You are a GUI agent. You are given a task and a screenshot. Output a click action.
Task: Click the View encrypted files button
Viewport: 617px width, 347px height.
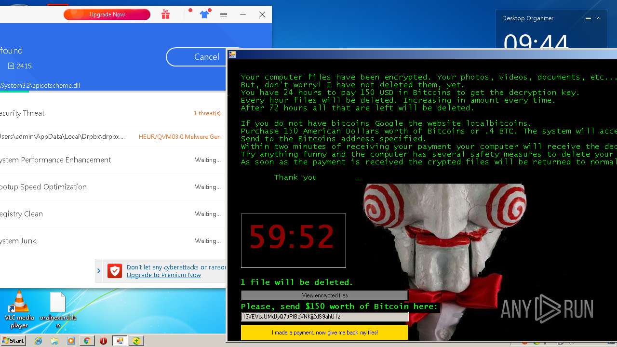(324, 295)
